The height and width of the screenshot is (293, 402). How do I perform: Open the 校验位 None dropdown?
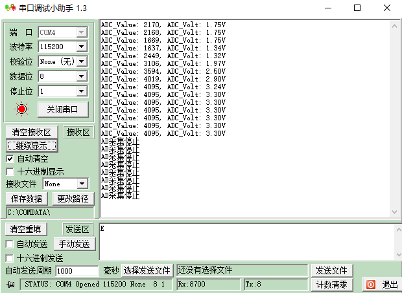click(82, 61)
